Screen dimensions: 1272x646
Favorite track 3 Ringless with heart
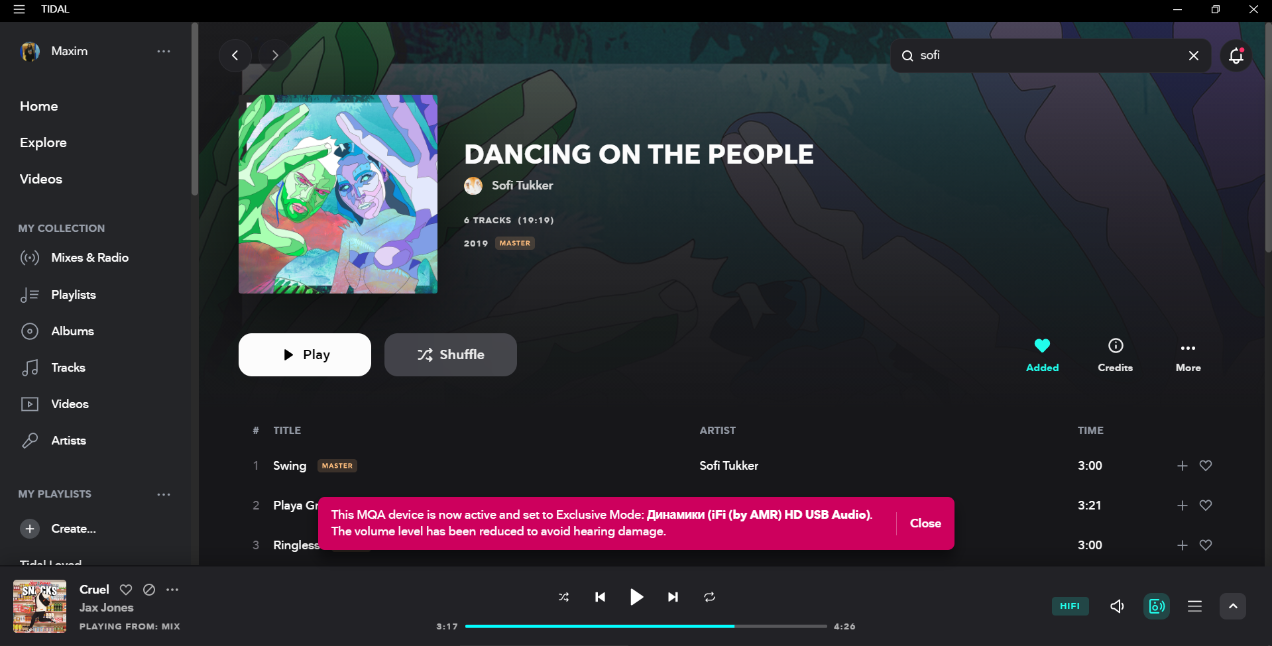(x=1206, y=545)
